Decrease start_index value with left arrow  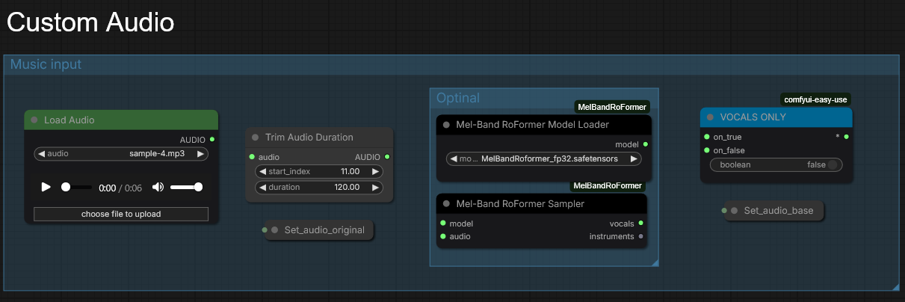point(262,171)
